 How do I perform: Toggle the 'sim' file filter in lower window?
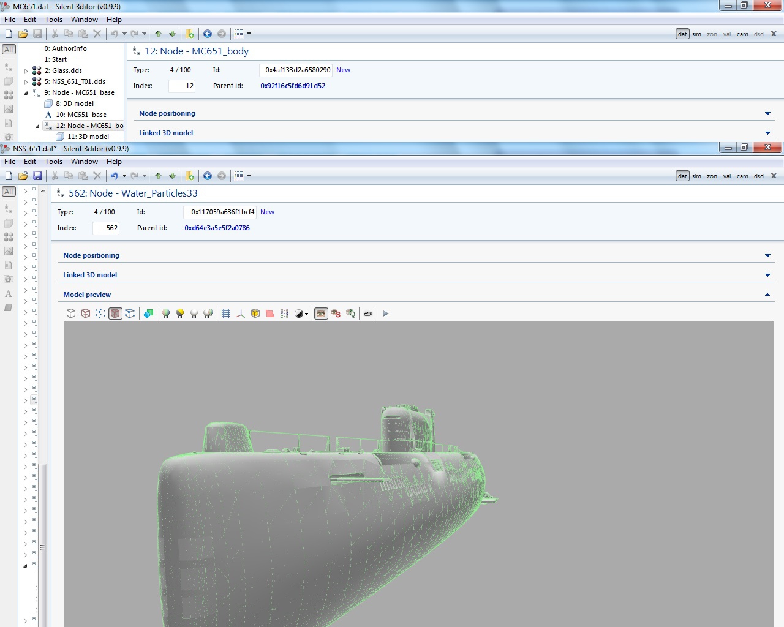pos(696,176)
